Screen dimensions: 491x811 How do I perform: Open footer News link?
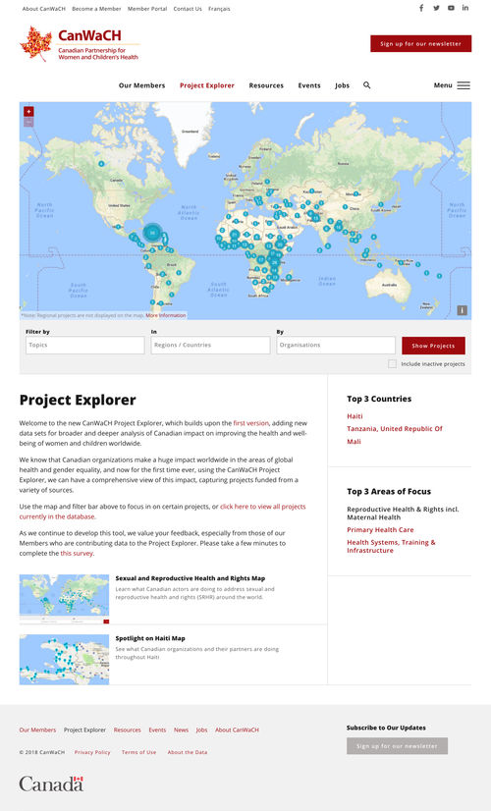[x=181, y=730]
